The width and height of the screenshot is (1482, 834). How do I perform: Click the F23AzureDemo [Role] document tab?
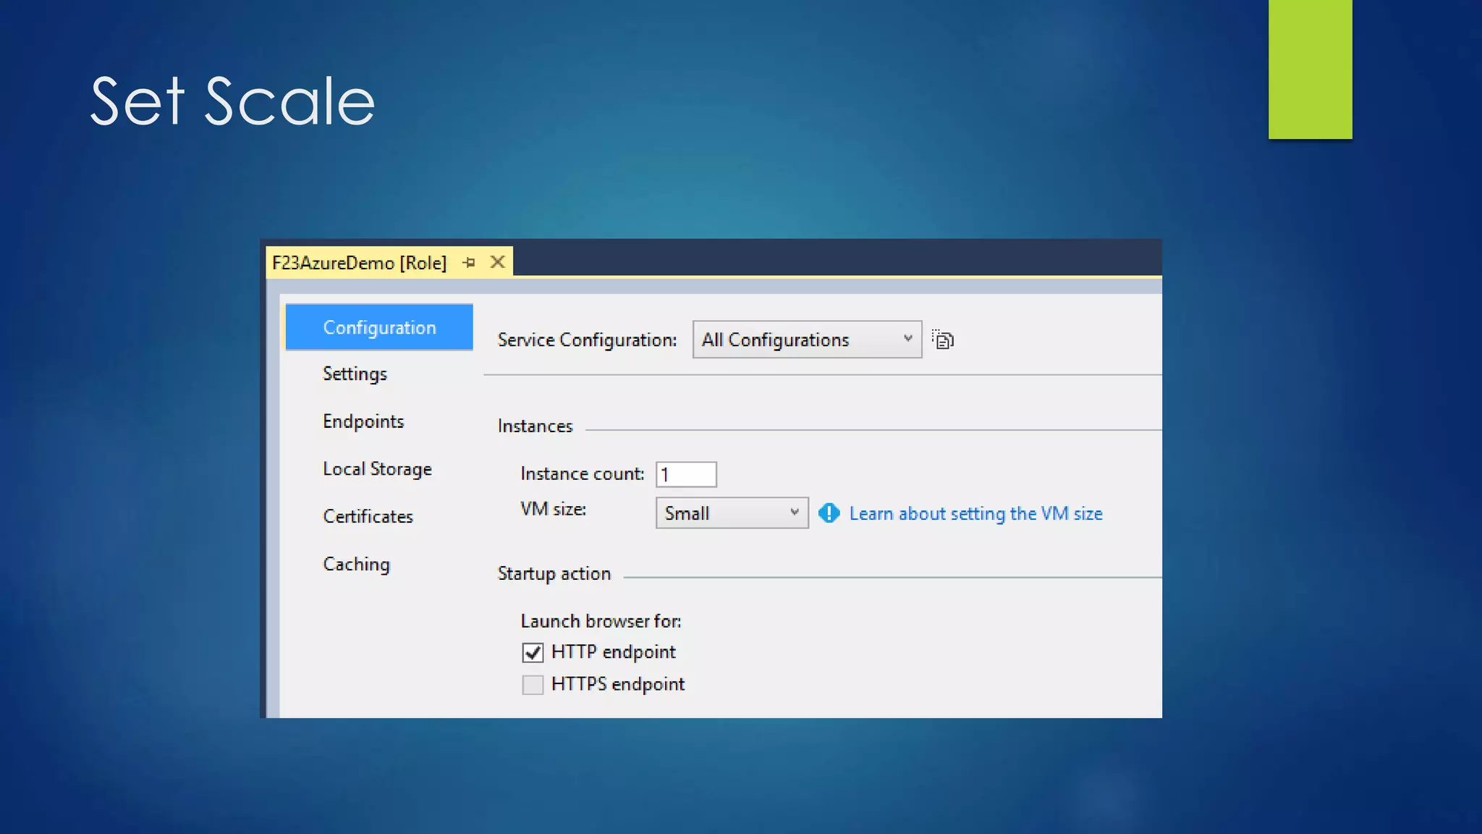360,263
